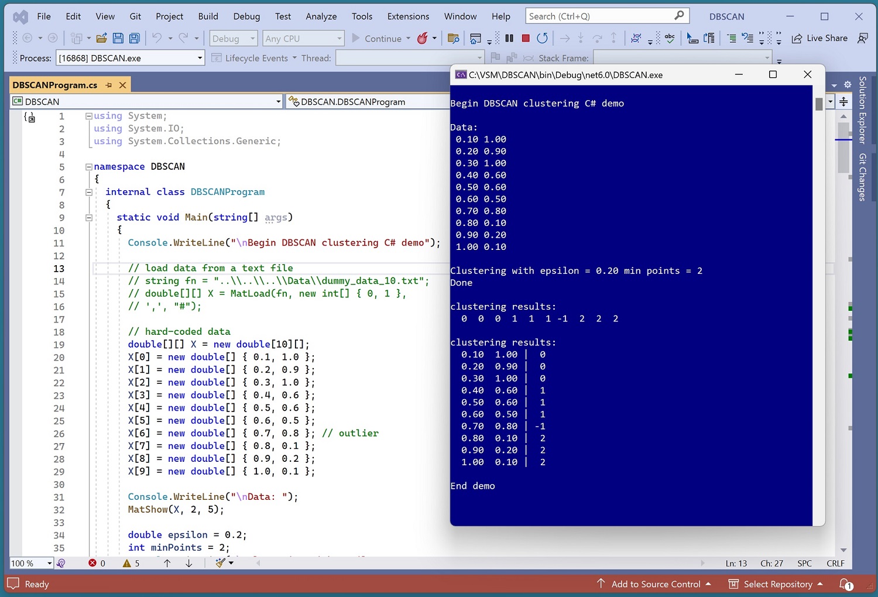Click the Save All icon
Image resolution: width=878 pixels, height=597 pixels.
coord(135,39)
